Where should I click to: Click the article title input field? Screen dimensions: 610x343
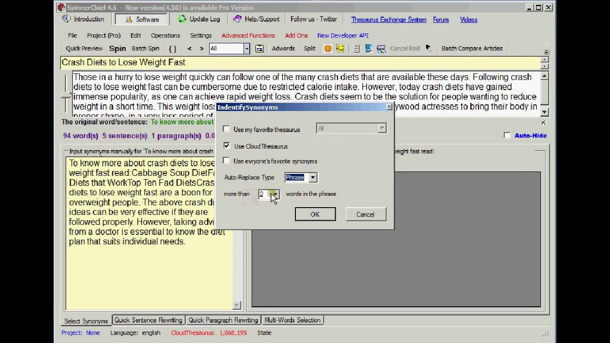[x=300, y=62]
